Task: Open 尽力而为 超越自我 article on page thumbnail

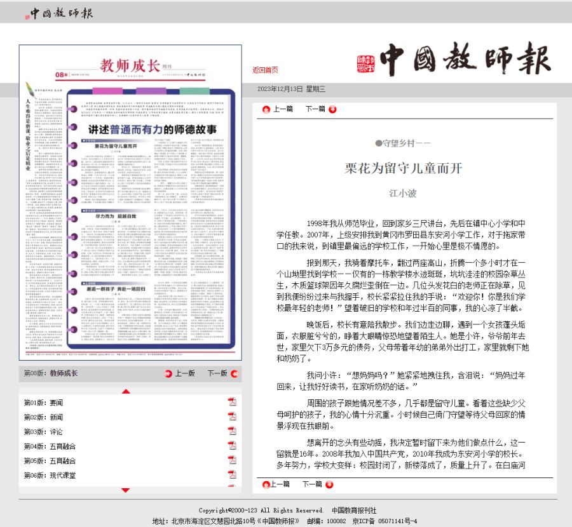Action: [x=116, y=216]
